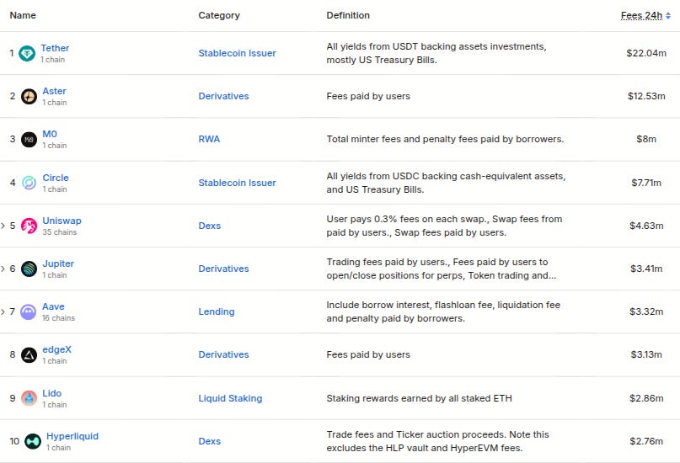Click the 'Fees paid by users' text in Aster row
Screen dimensions: 680x463
pyautogui.click(x=368, y=96)
